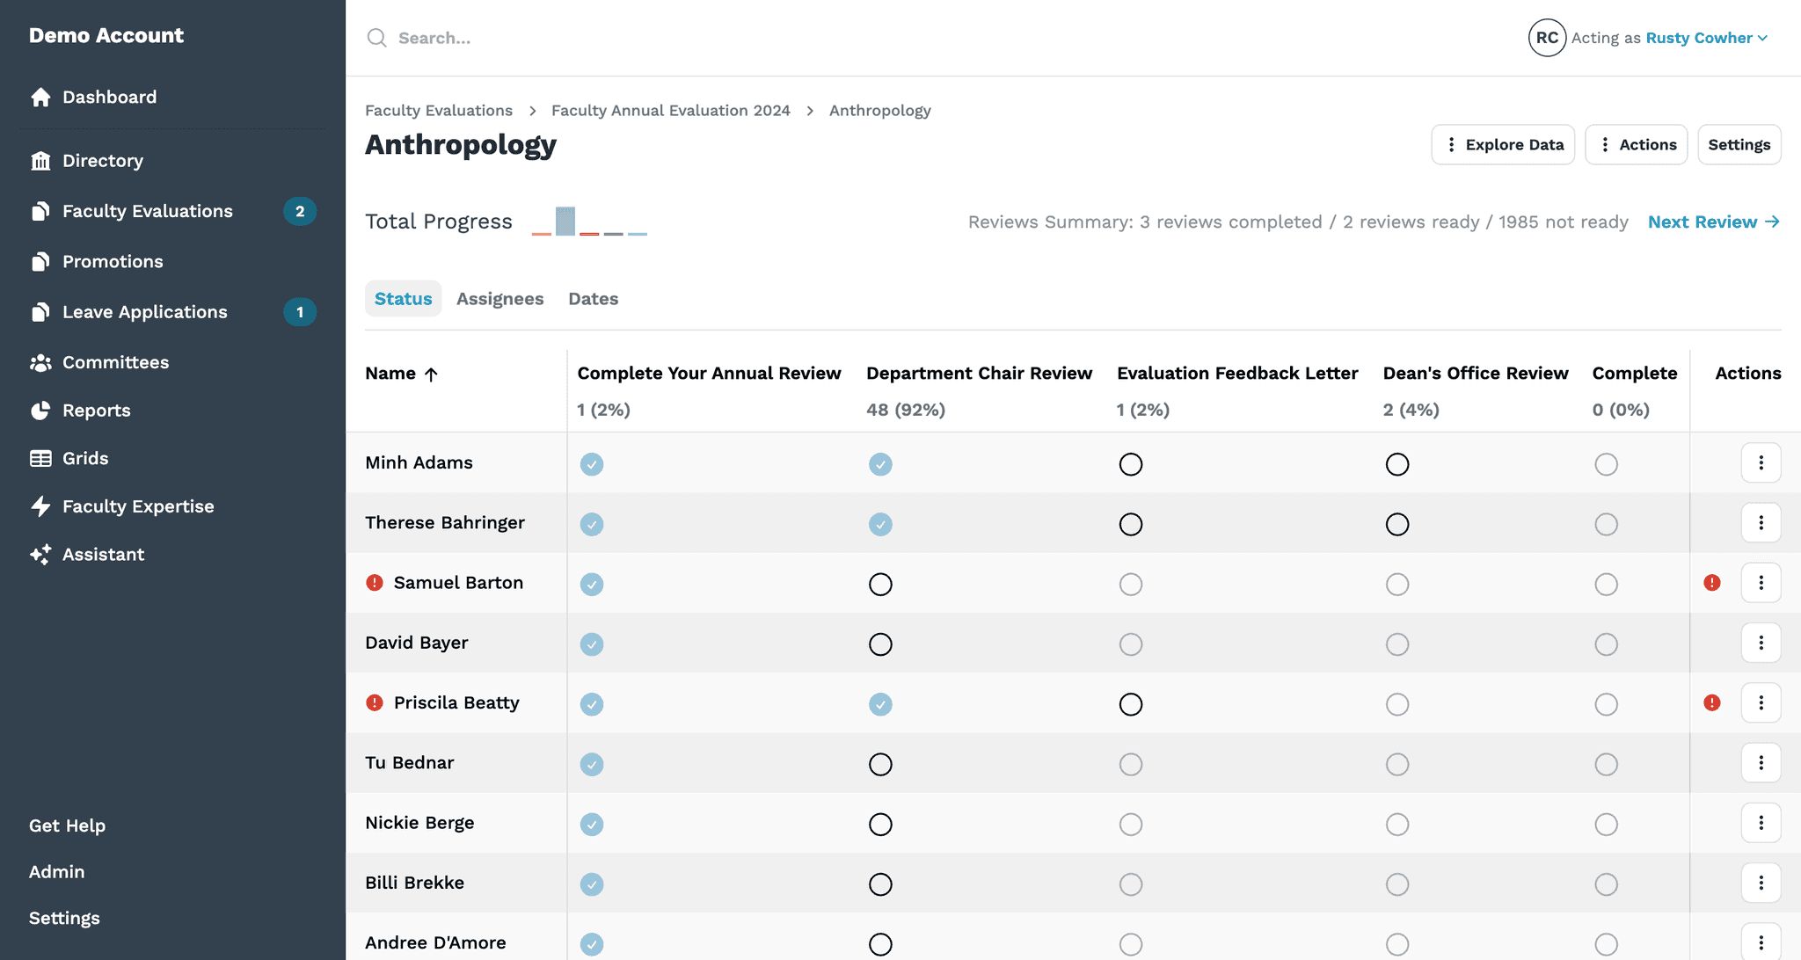Click the Assistant sparkle icon
Viewport: 1801px width, 960px height.
40,555
